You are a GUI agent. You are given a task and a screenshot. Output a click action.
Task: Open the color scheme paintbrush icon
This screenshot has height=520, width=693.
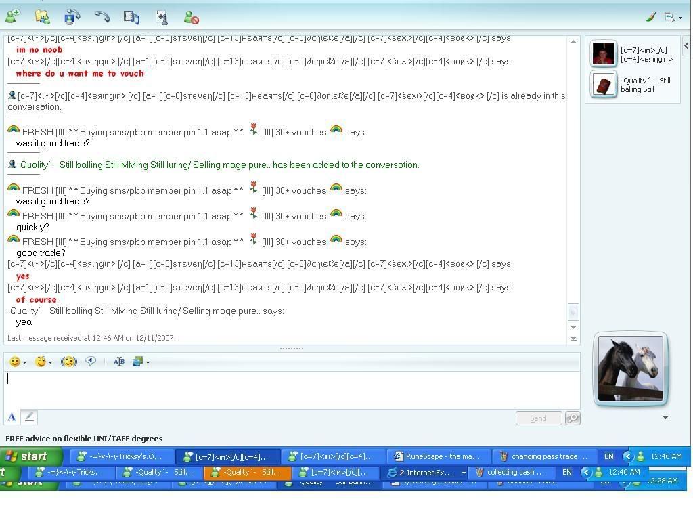tap(650, 17)
